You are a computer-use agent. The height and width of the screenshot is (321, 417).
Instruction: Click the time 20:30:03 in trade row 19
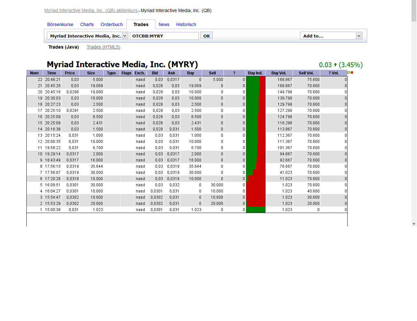click(x=53, y=98)
